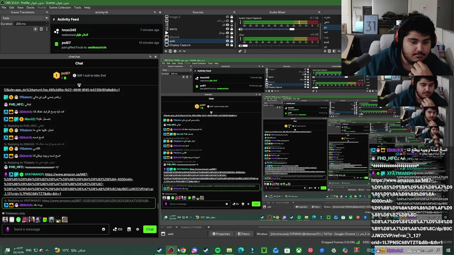The width and height of the screenshot is (454, 255).
Task: Click username Mavii2 in chat
Action: point(30,119)
